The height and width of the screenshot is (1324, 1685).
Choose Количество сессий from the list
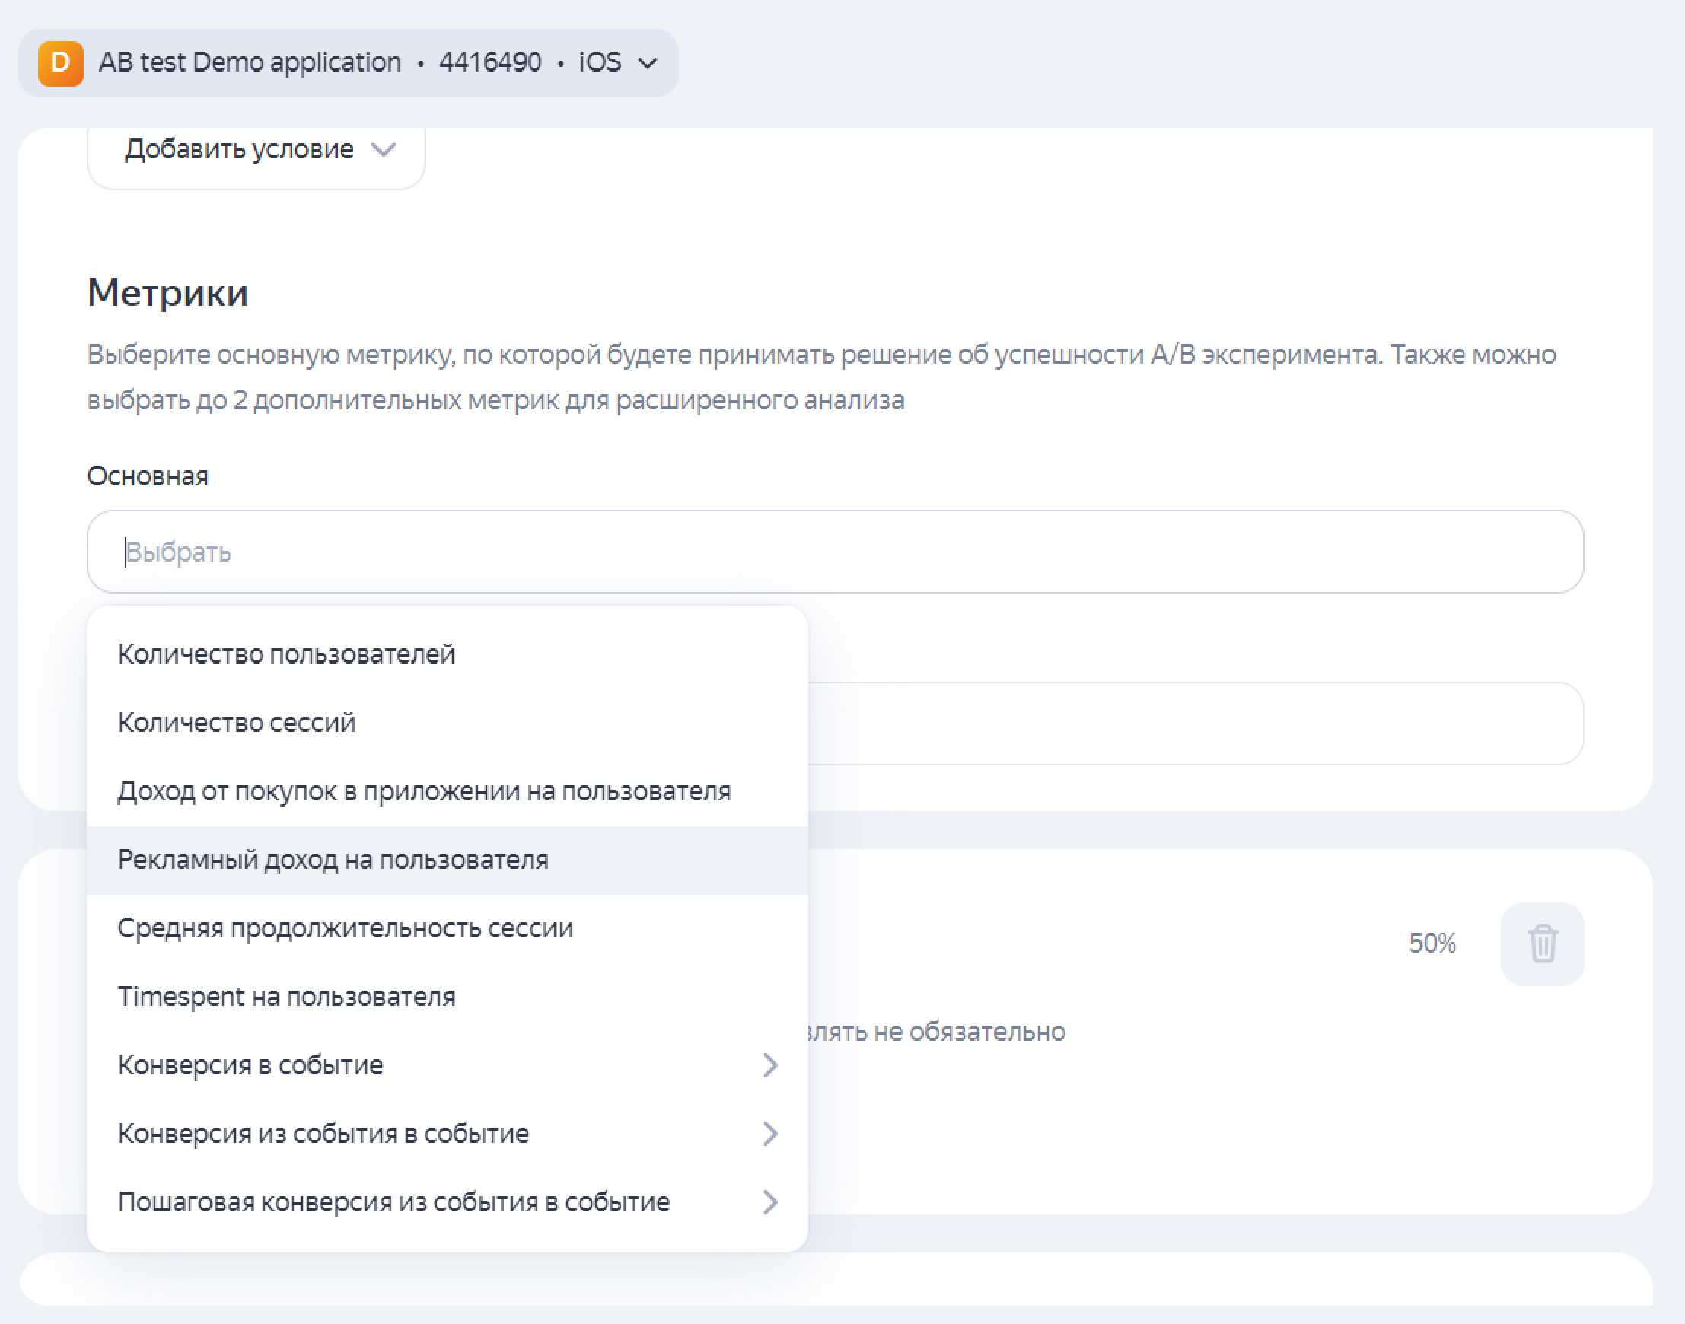[237, 722]
